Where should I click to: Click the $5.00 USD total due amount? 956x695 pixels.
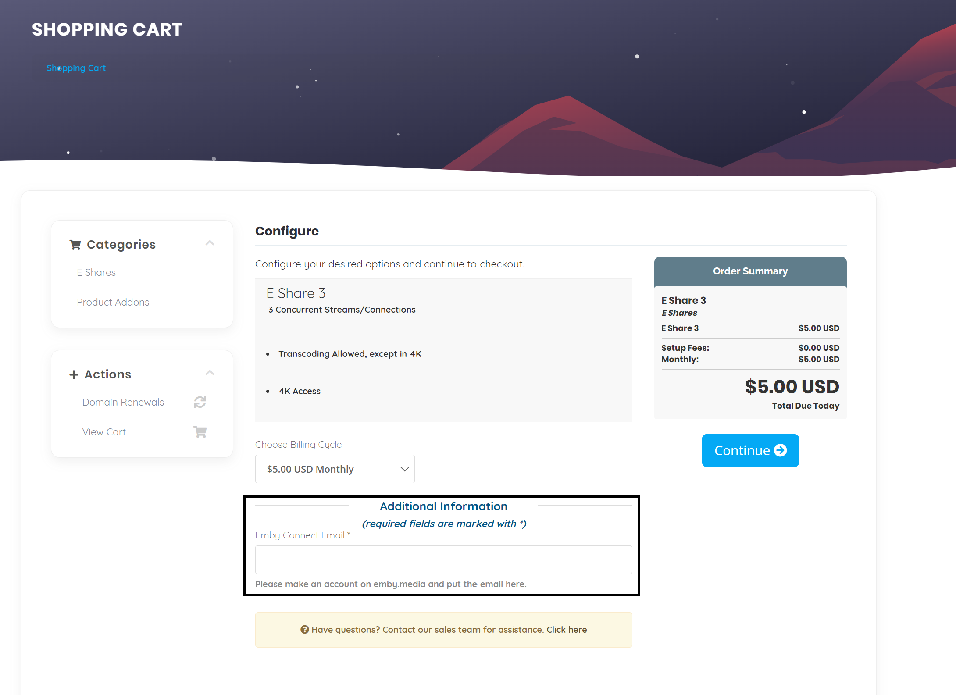tap(792, 387)
